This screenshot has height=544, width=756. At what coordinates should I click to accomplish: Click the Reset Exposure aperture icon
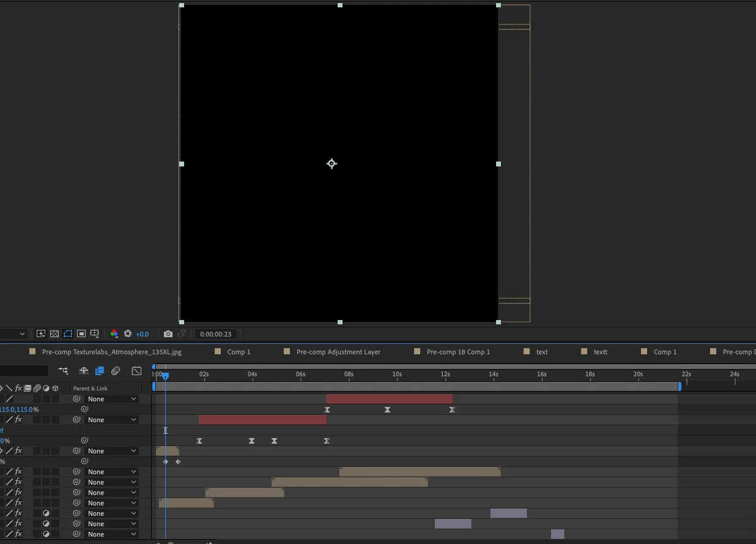[x=128, y=334]
